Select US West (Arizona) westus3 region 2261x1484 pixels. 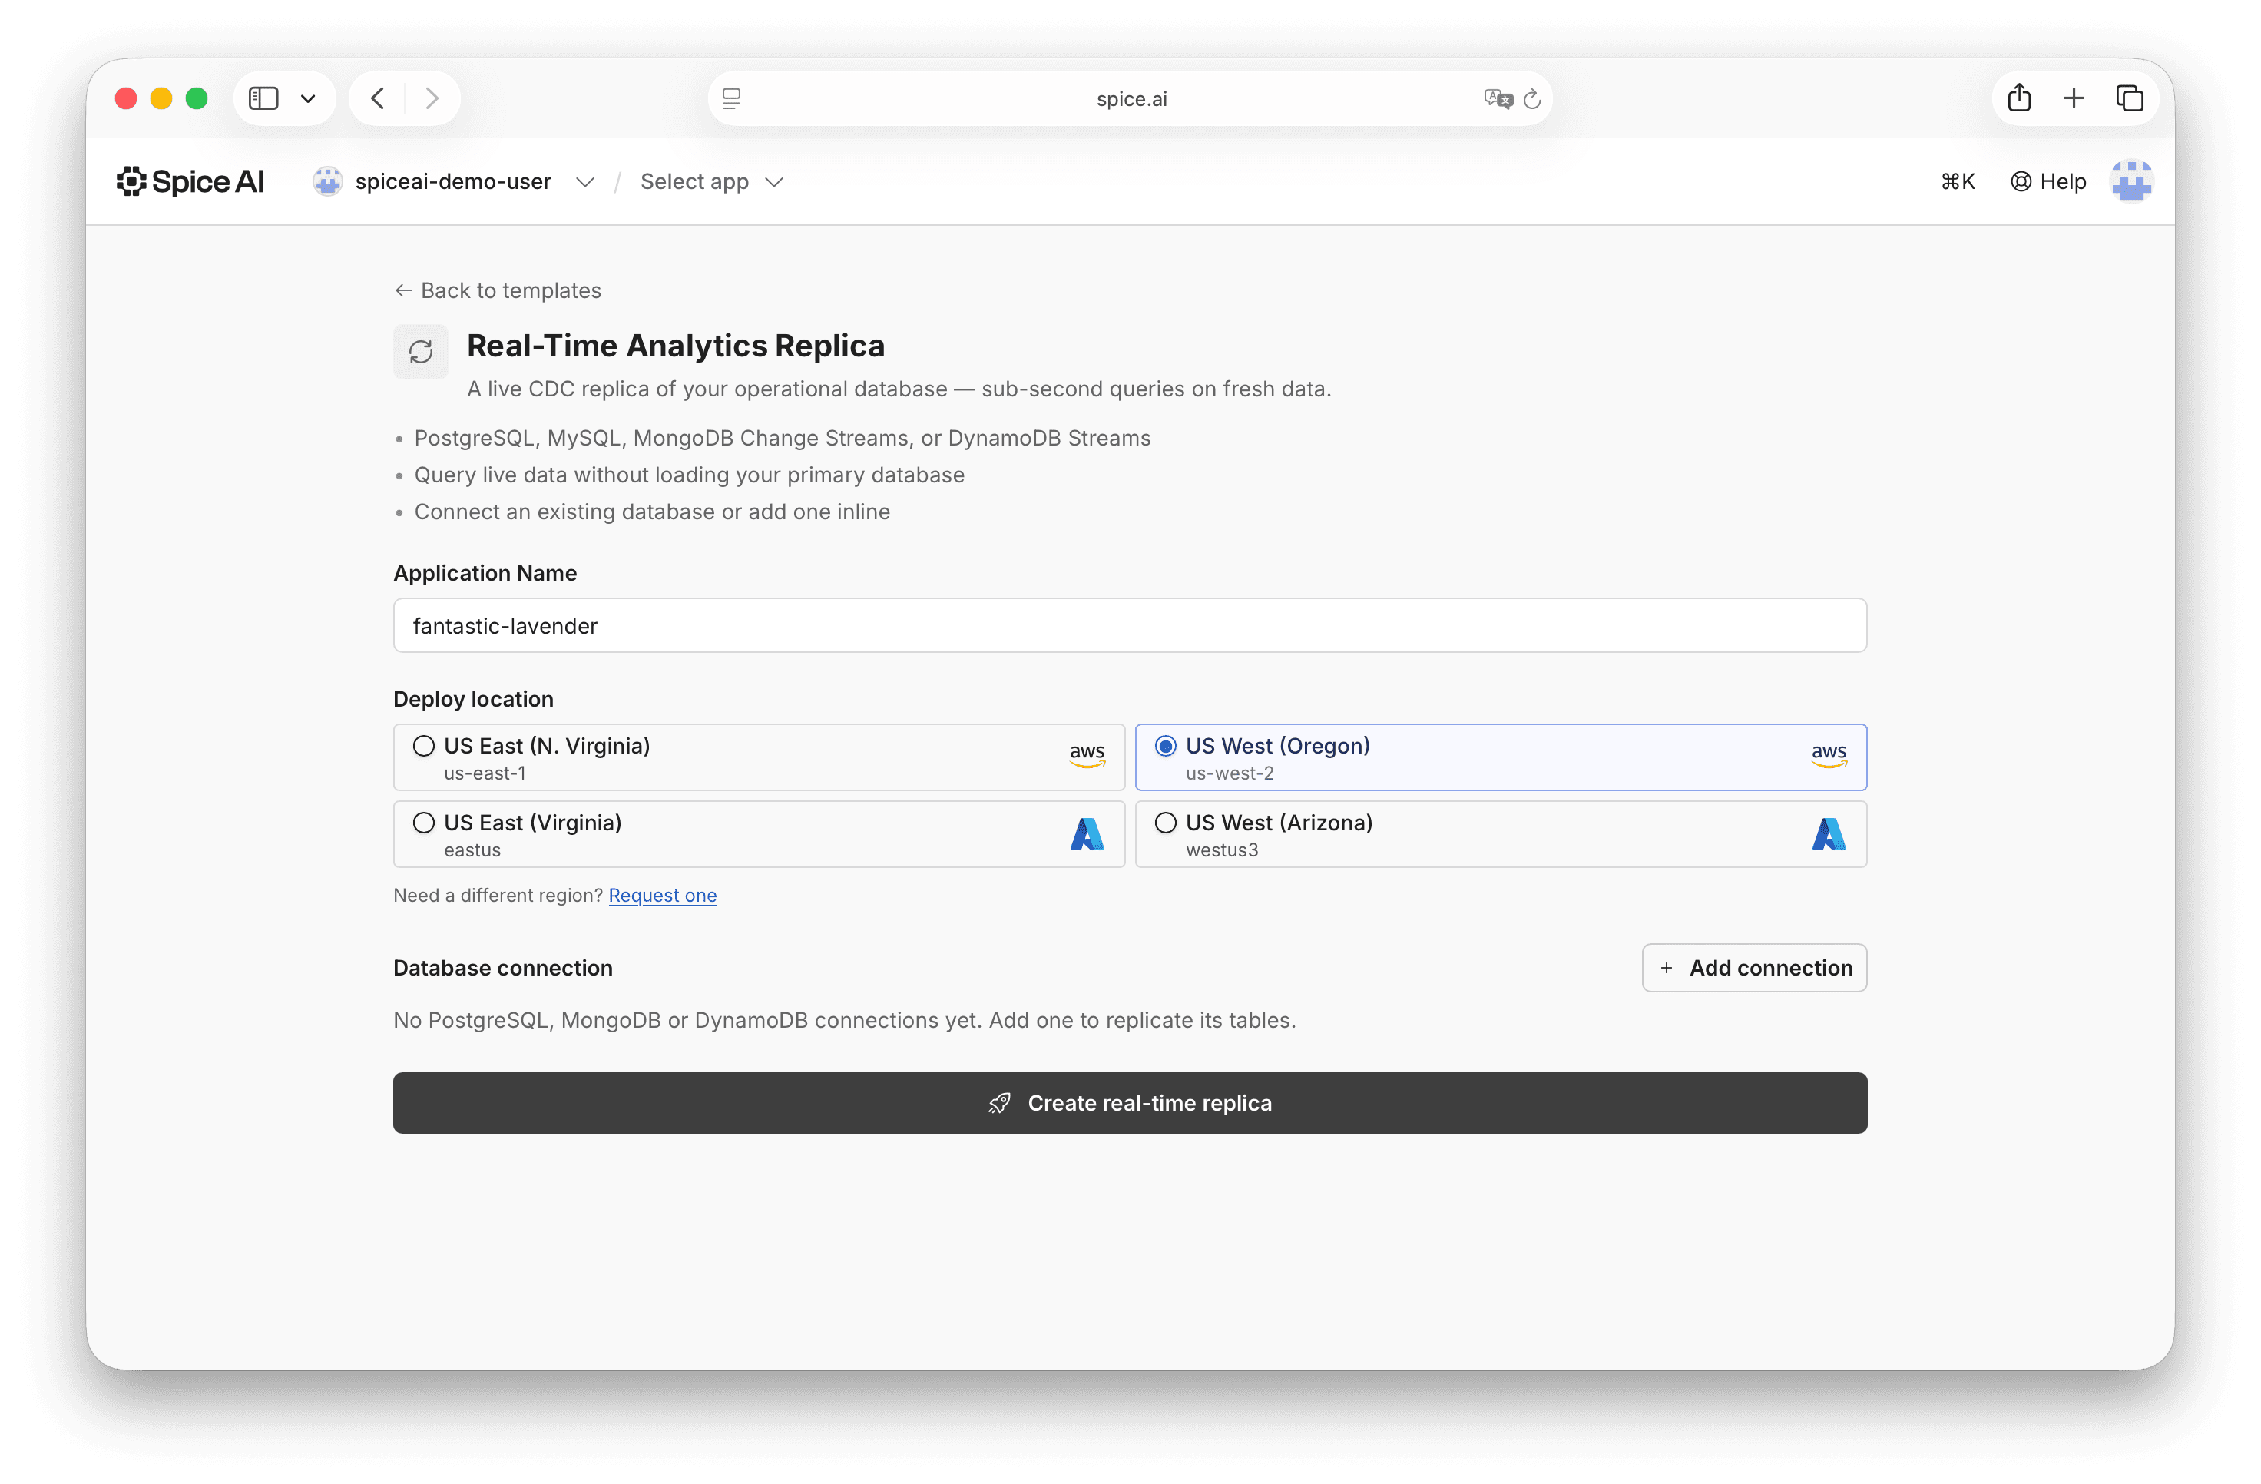tap(1501, 834)
